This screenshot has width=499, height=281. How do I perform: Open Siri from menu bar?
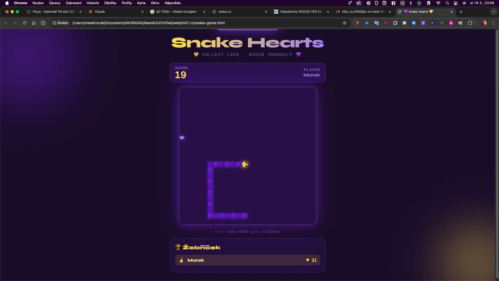[x=464, y=3]
